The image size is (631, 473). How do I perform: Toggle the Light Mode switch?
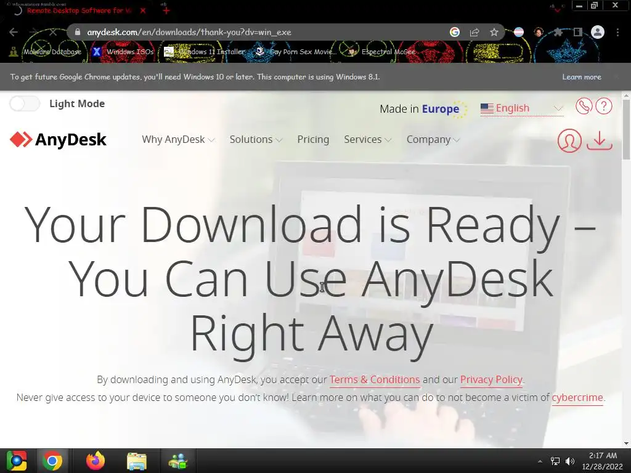[x=25, y=103]
